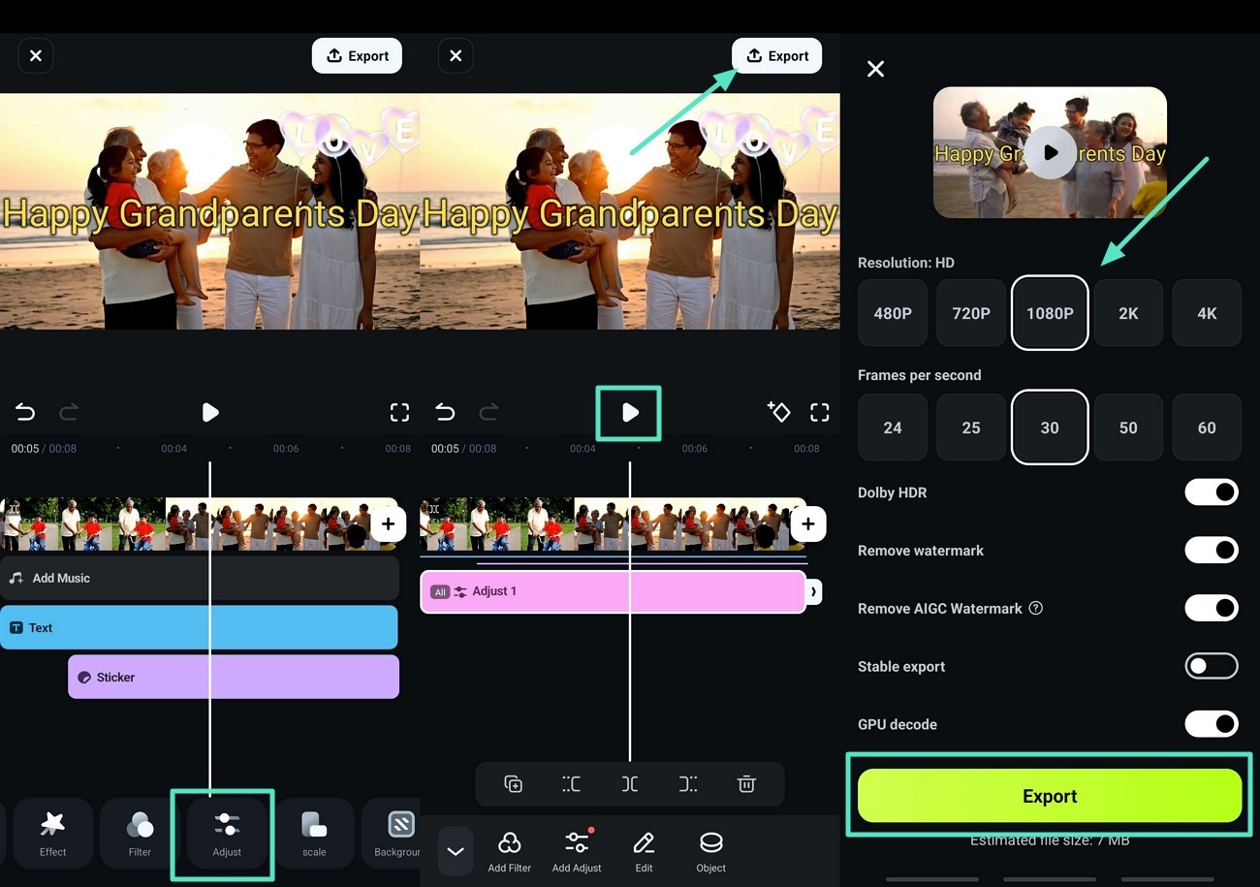Close the export settings screen

875,69
